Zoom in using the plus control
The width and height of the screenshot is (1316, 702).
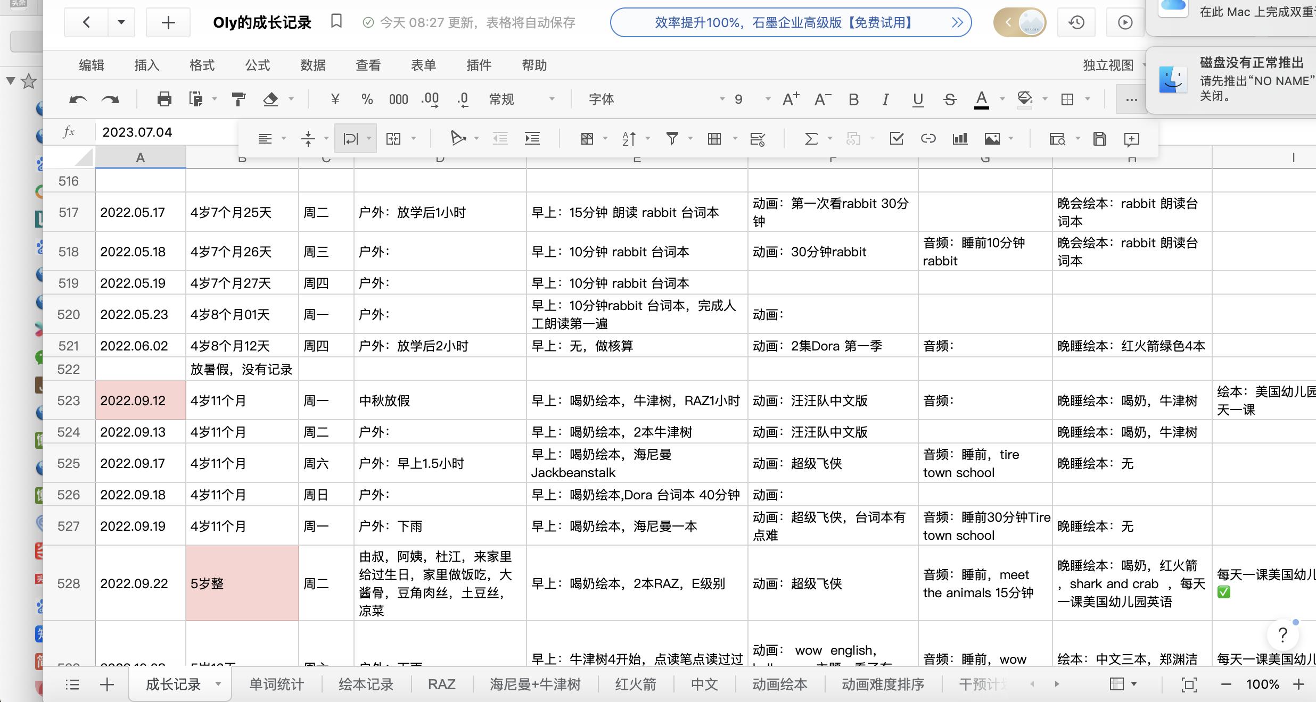click(1299, 684)
